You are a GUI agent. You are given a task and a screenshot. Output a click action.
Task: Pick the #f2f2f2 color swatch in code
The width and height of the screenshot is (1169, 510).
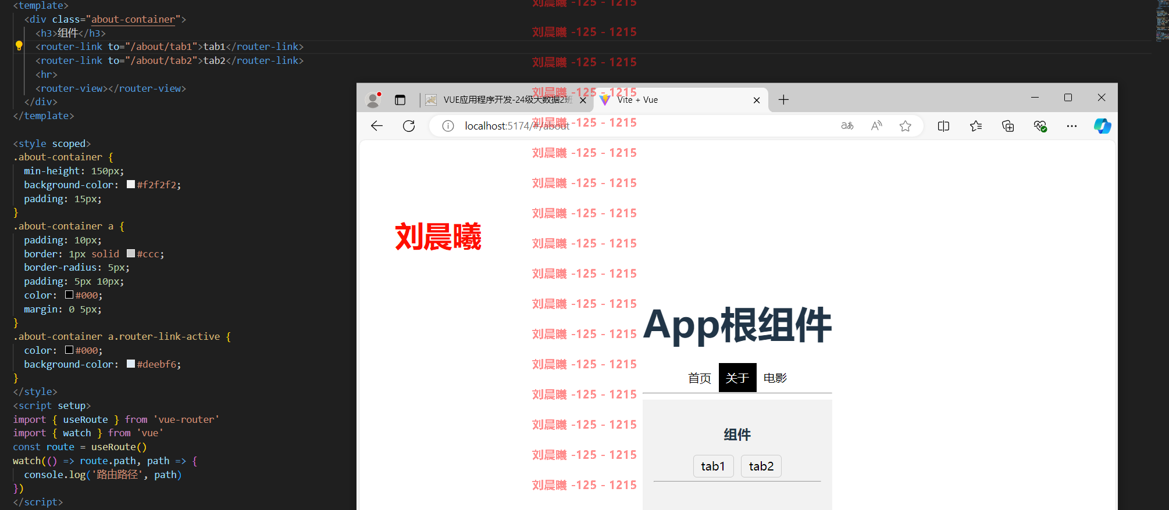[131, 184]
